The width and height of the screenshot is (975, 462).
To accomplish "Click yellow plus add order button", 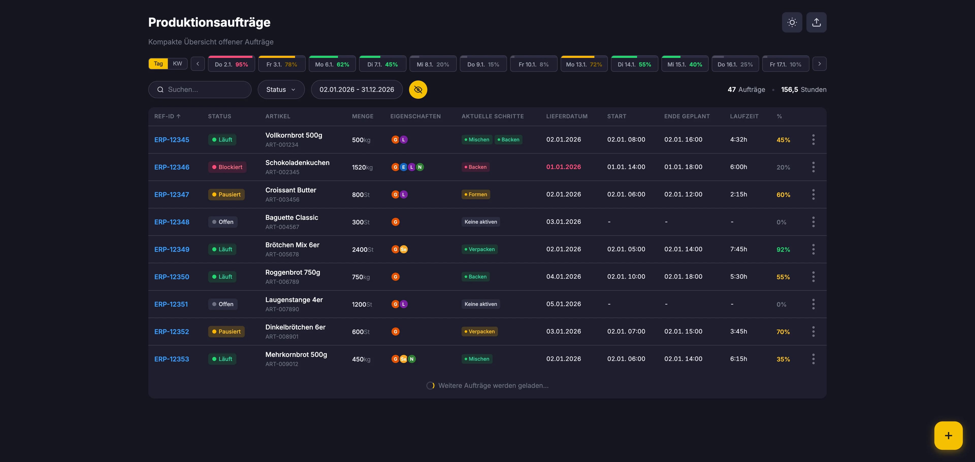I will (x=948, y=435).
